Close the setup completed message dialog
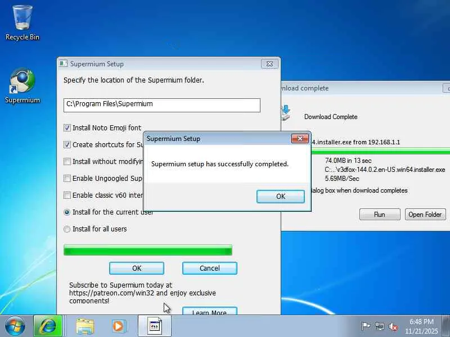The height and width of the screenshot is (337, 450). pos(300,139)
